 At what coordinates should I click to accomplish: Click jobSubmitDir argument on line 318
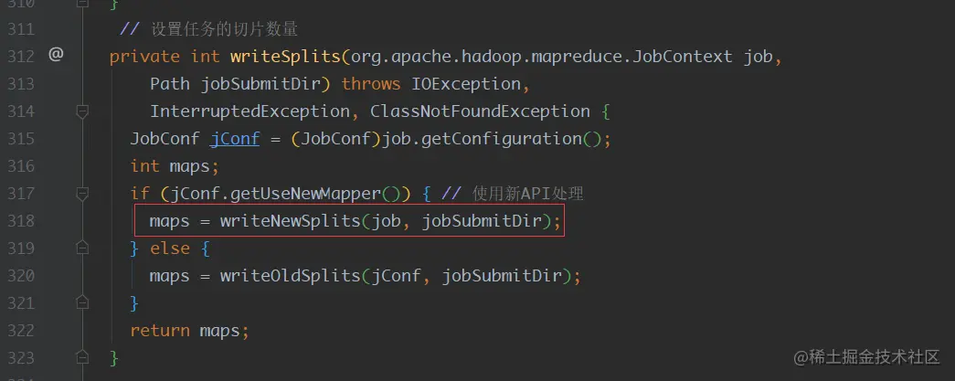click(482, 221)
